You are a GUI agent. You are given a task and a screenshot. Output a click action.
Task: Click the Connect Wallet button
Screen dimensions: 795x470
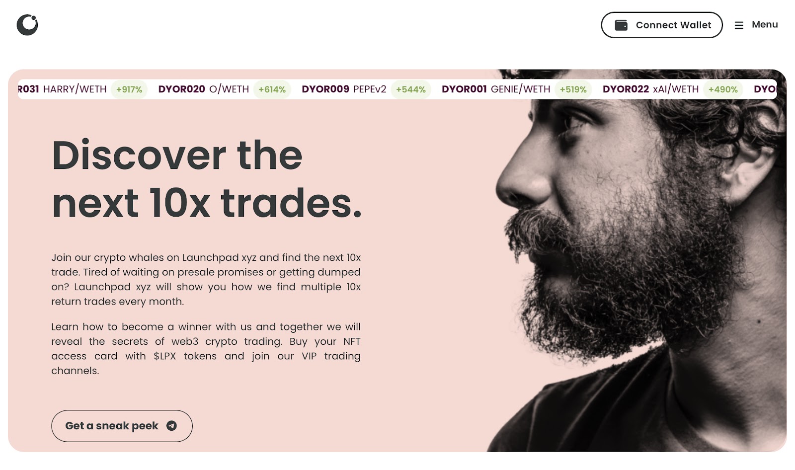click(x=662, y=25)
